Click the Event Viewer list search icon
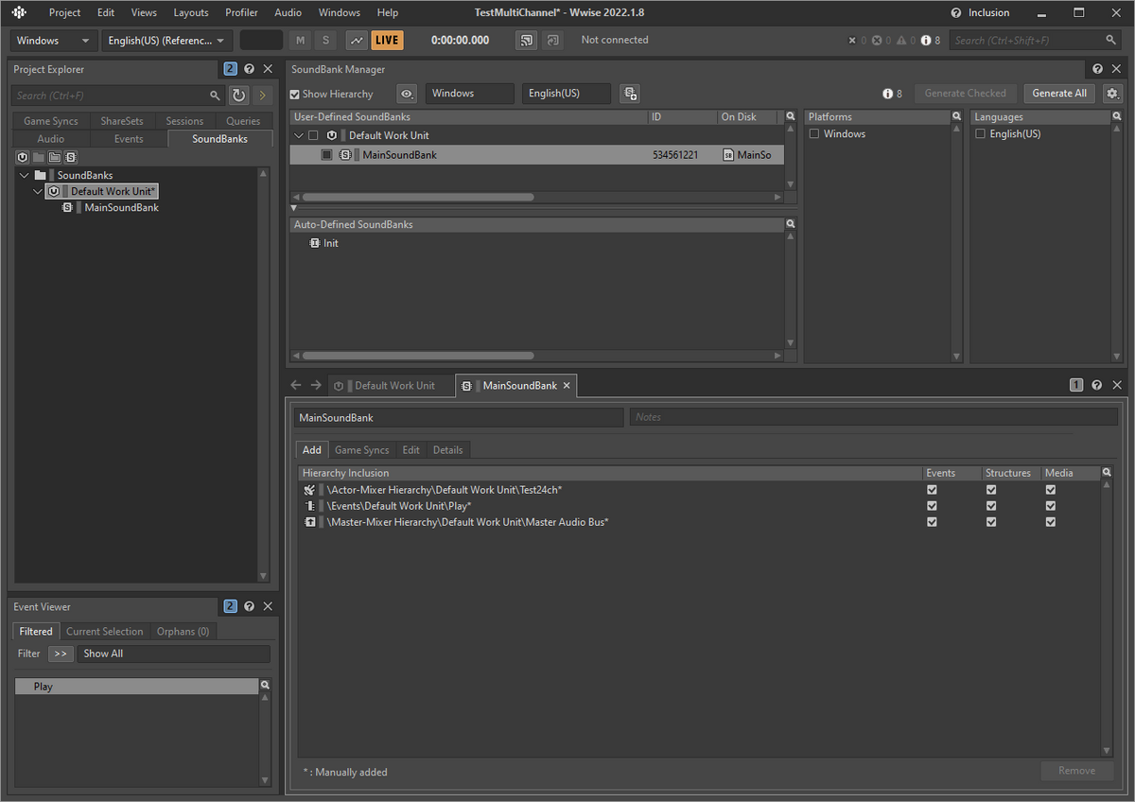Screen dimensions: 1135x802 (265, 686)
